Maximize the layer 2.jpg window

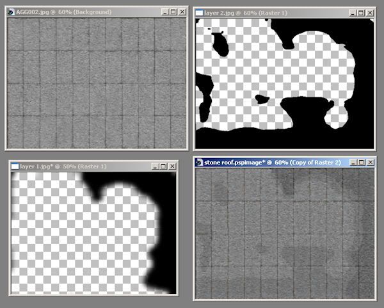click(x=361, y=13)
